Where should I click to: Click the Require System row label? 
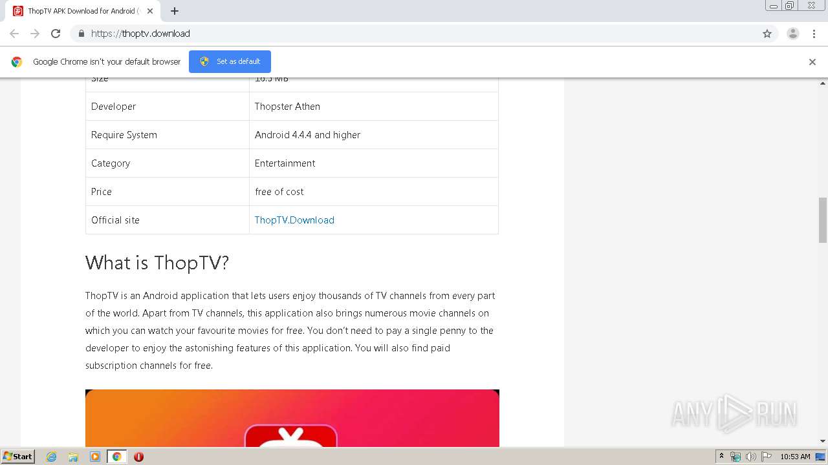coord(124,135)
